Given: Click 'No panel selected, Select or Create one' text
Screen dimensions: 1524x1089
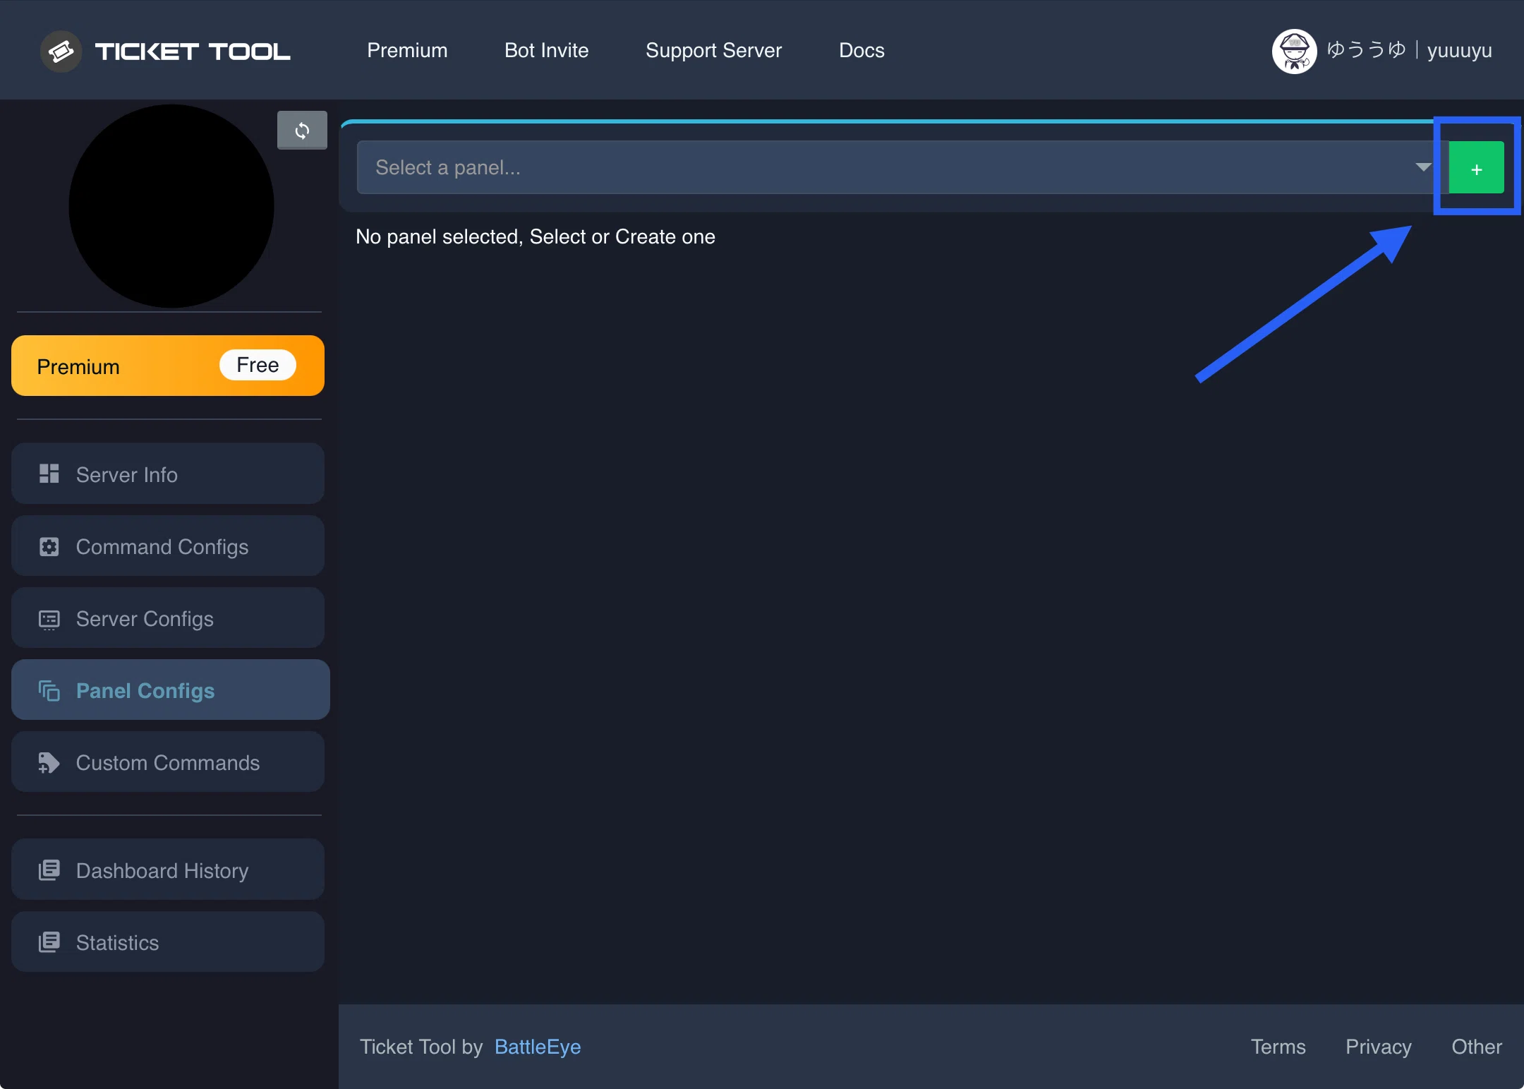Looking at the screenshot, I should [536, 236].
